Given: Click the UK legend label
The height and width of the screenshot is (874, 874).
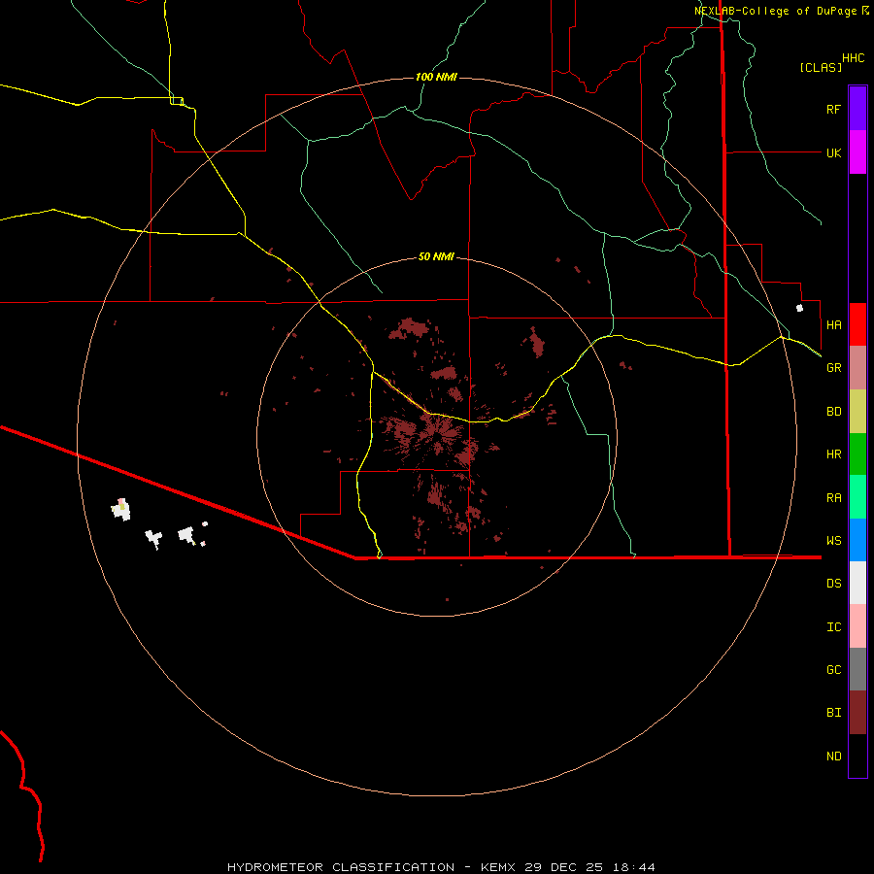Looking at the screenshot, I should pyautogui.click(x=833, y=152).
